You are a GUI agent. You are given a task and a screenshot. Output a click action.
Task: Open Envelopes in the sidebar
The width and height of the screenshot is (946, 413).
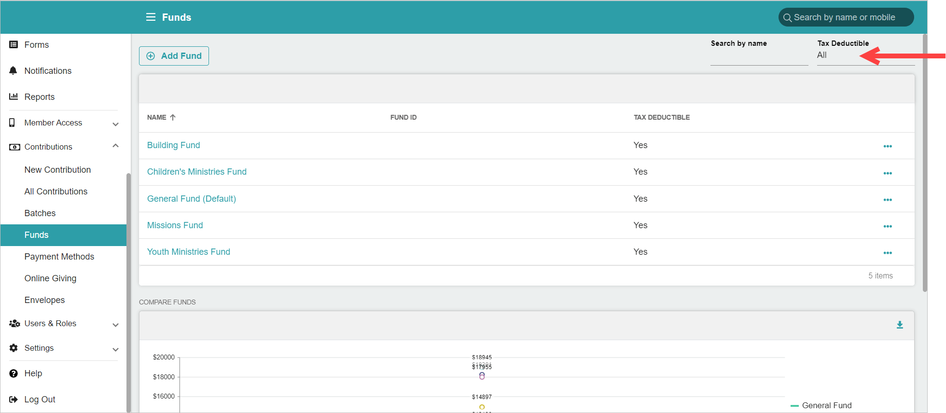point(44,300)
